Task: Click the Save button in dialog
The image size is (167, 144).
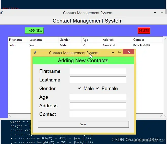Action: tap(83, 124)
